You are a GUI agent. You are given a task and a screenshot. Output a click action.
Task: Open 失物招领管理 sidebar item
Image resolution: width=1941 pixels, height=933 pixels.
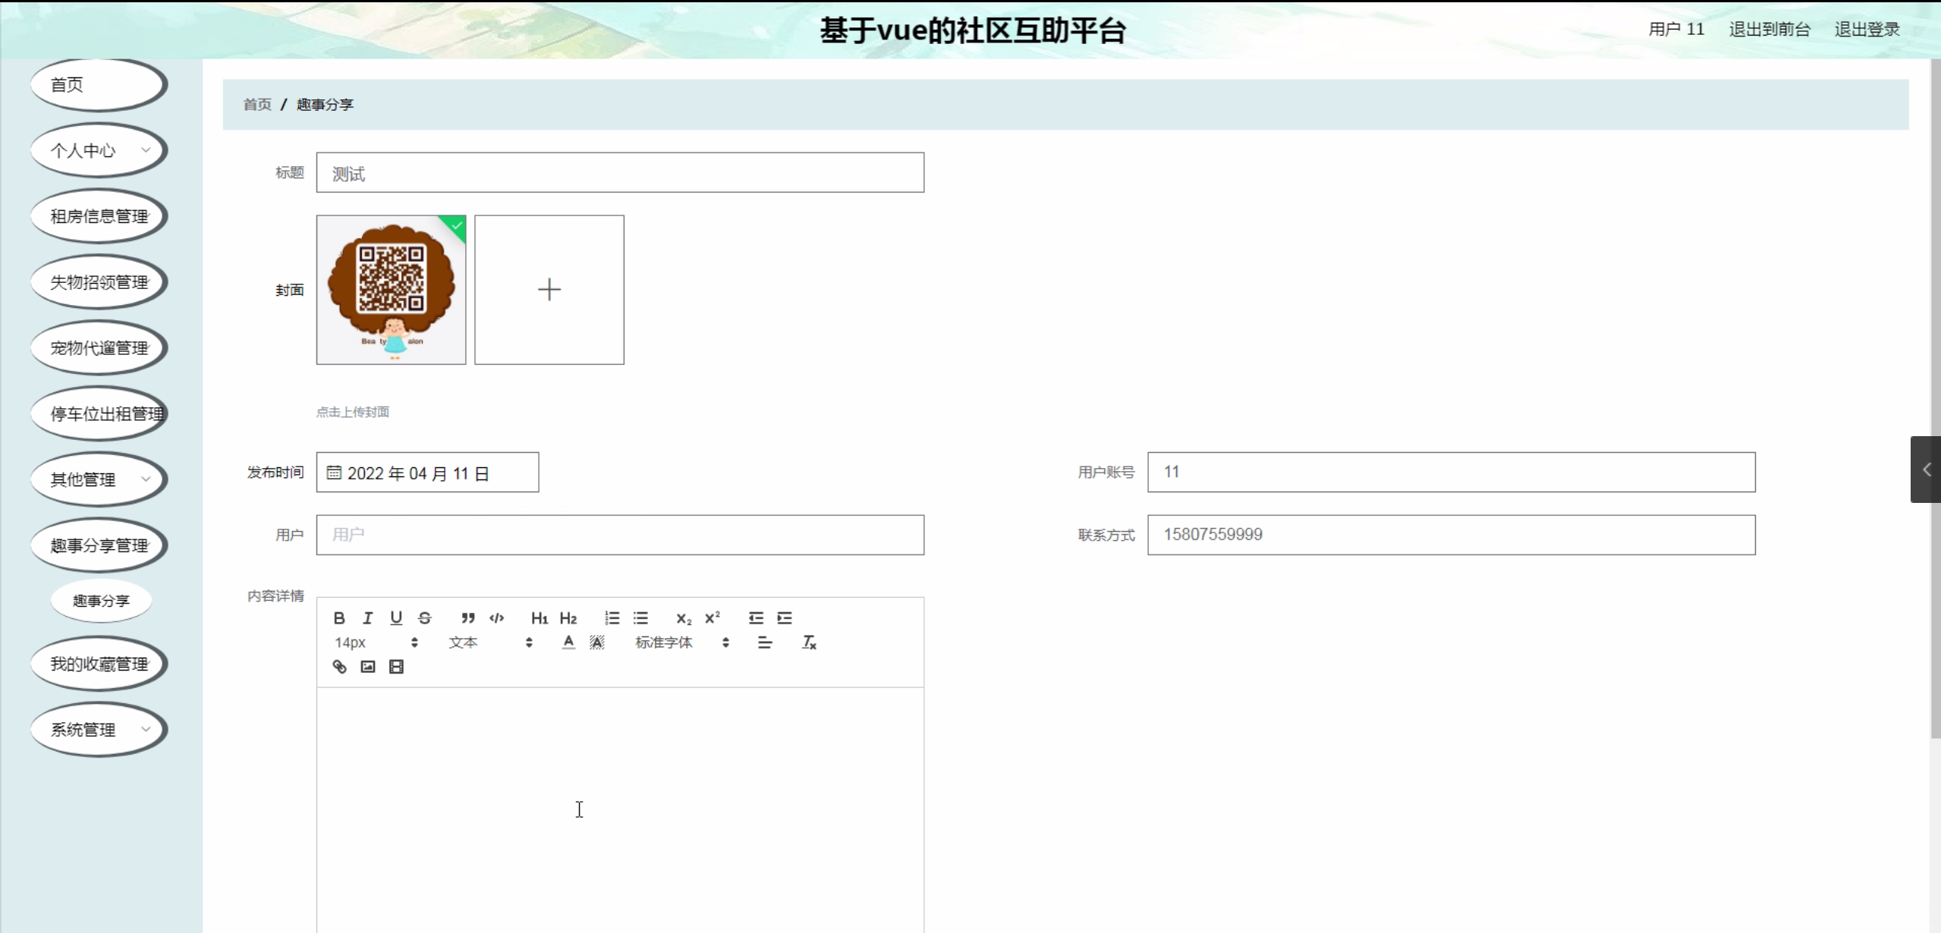pos(99,282)
